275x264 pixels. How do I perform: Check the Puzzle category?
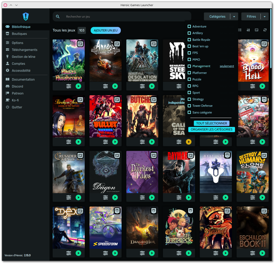pos(189,79)
